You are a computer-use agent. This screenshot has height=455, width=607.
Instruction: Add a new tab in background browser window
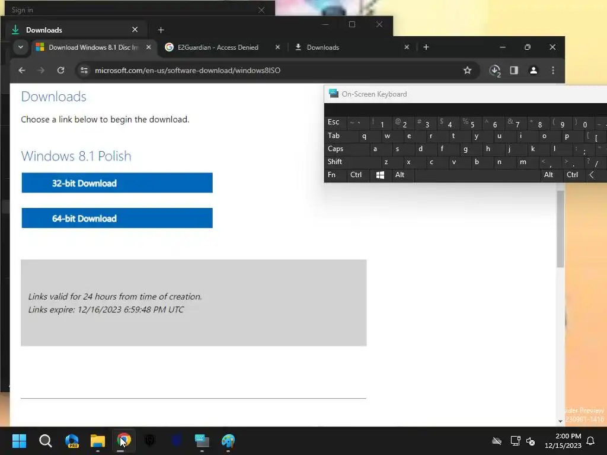pos(161,30)
